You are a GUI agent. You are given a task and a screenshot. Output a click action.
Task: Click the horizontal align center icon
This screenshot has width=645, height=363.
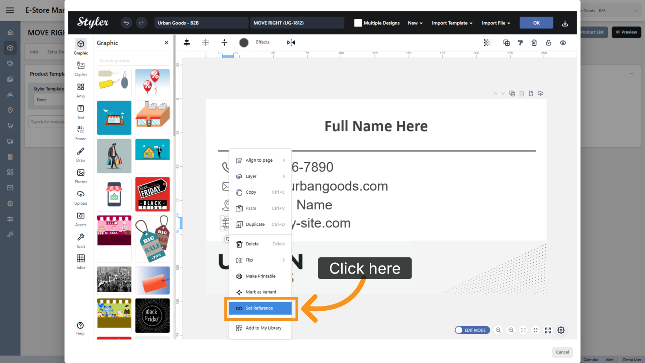point(187,43)
